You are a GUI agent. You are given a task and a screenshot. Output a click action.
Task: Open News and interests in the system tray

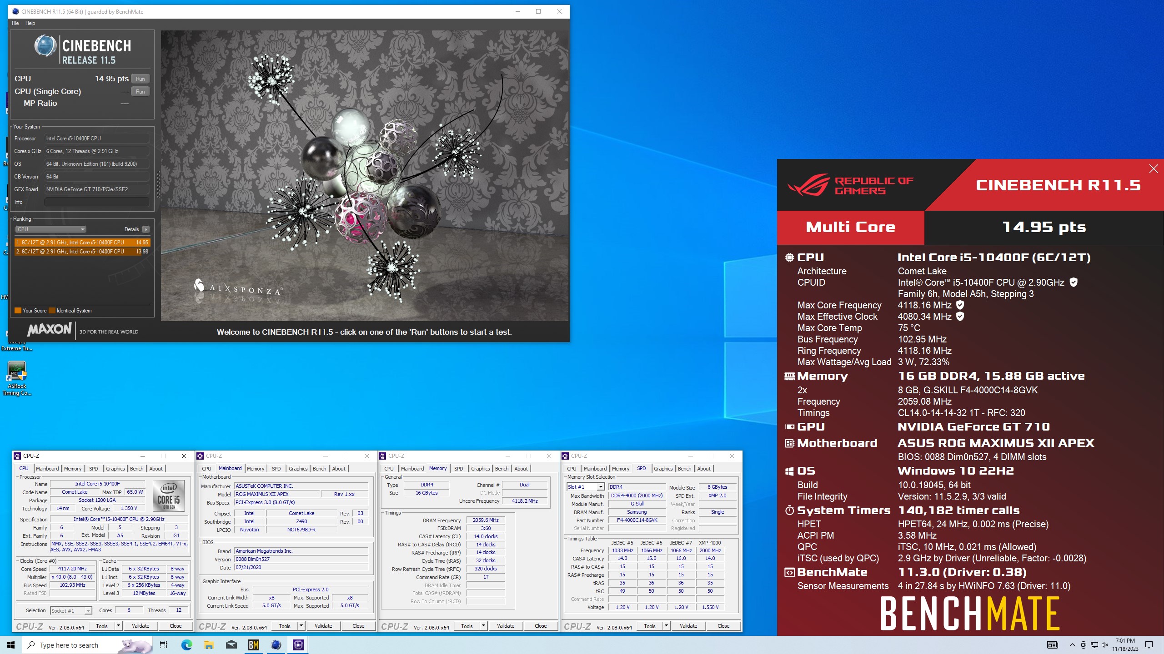point(1052,645)
